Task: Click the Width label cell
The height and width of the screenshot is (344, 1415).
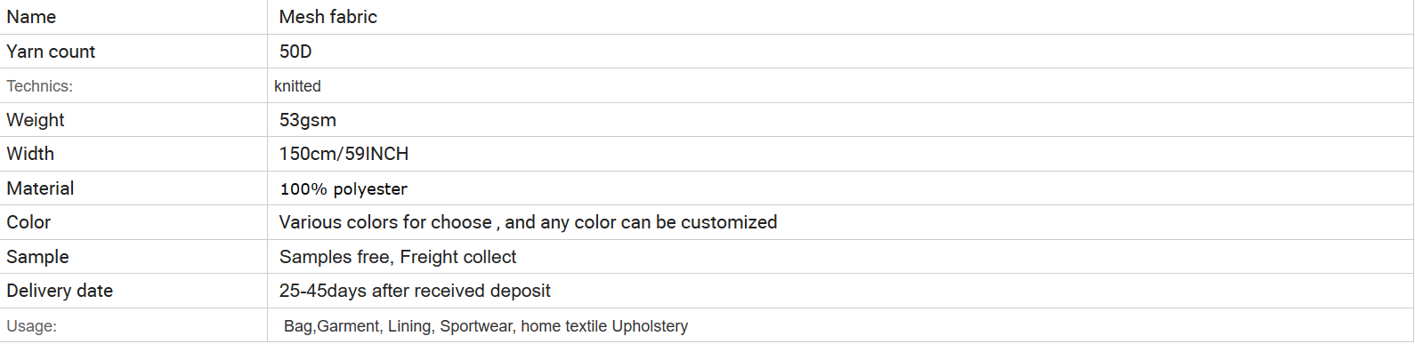Action: click(x=133, y=154)
